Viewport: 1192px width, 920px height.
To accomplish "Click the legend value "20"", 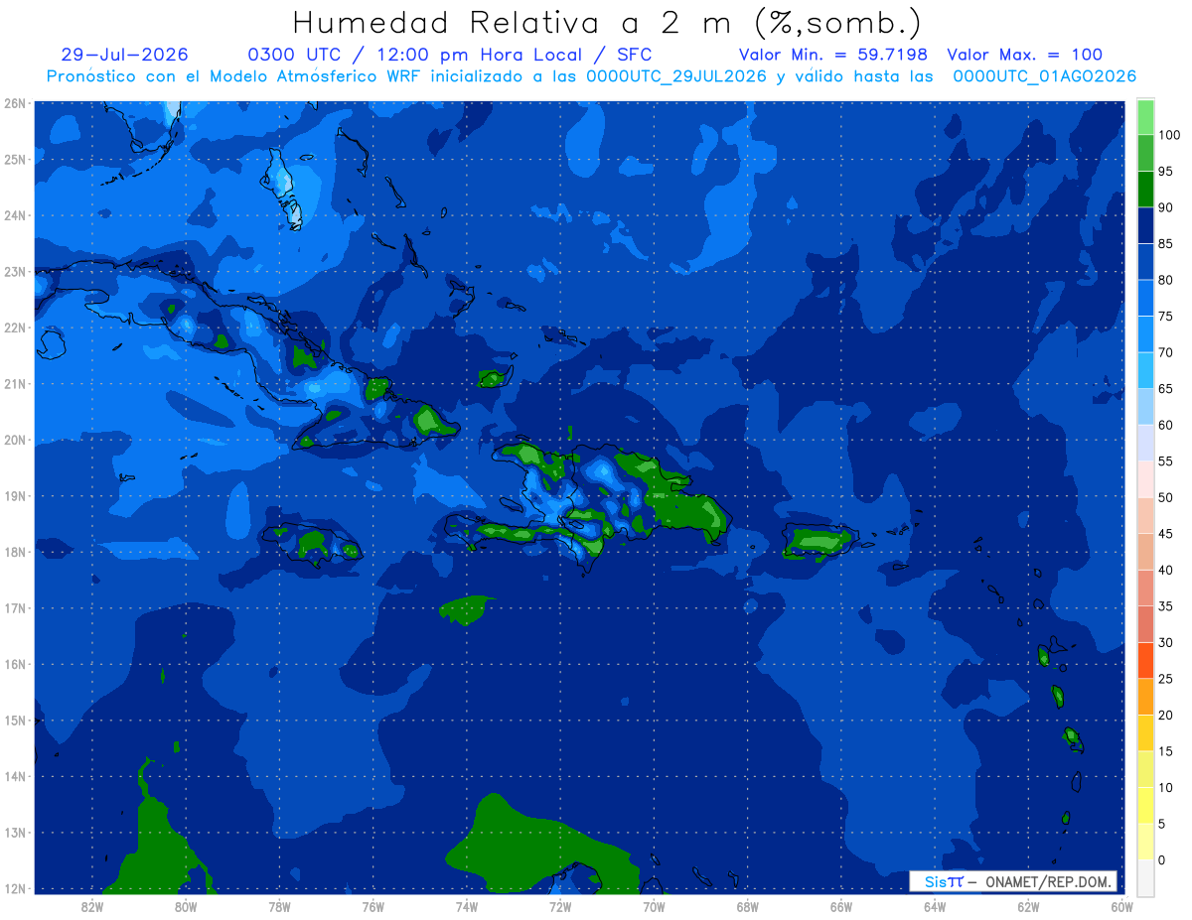I will (x=1165, y=715).
